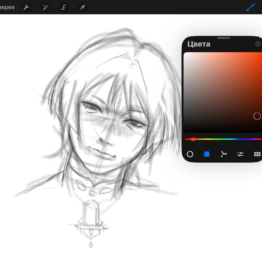
Task: Open the Adjustments magic wand menu
Action: pos(45,7)
